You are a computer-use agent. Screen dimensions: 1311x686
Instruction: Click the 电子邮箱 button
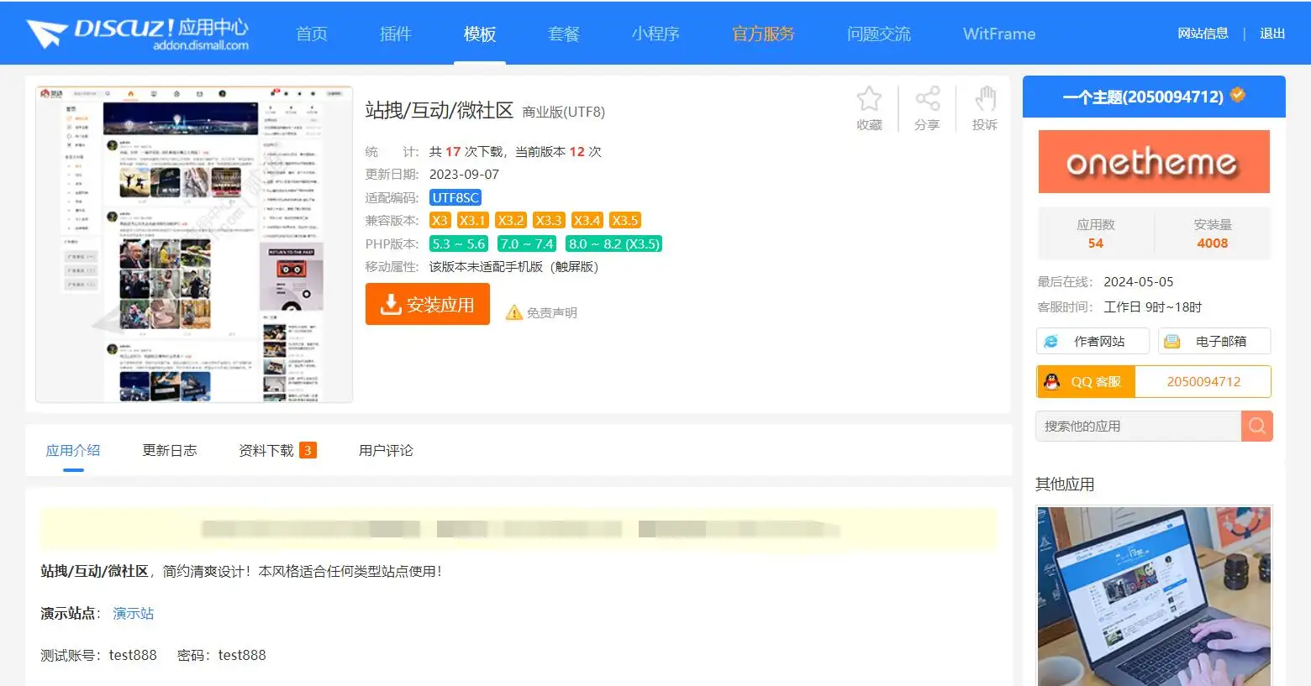(1214, 341)
